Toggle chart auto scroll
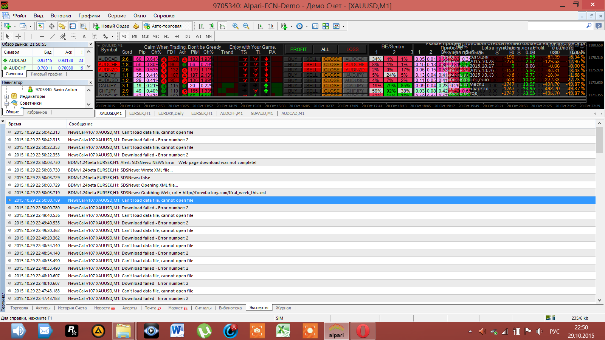Viewport: 605px width, 340px height. point(260,26)
